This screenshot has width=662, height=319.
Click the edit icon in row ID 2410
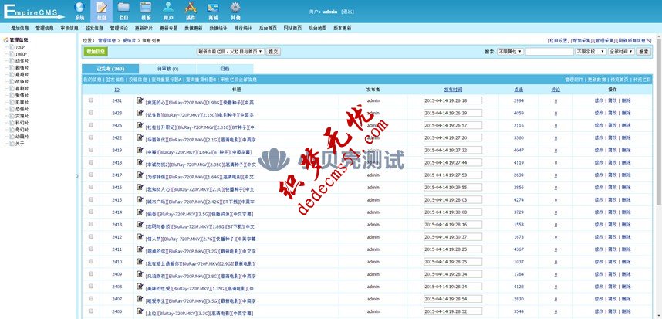[x=140, y=262]
